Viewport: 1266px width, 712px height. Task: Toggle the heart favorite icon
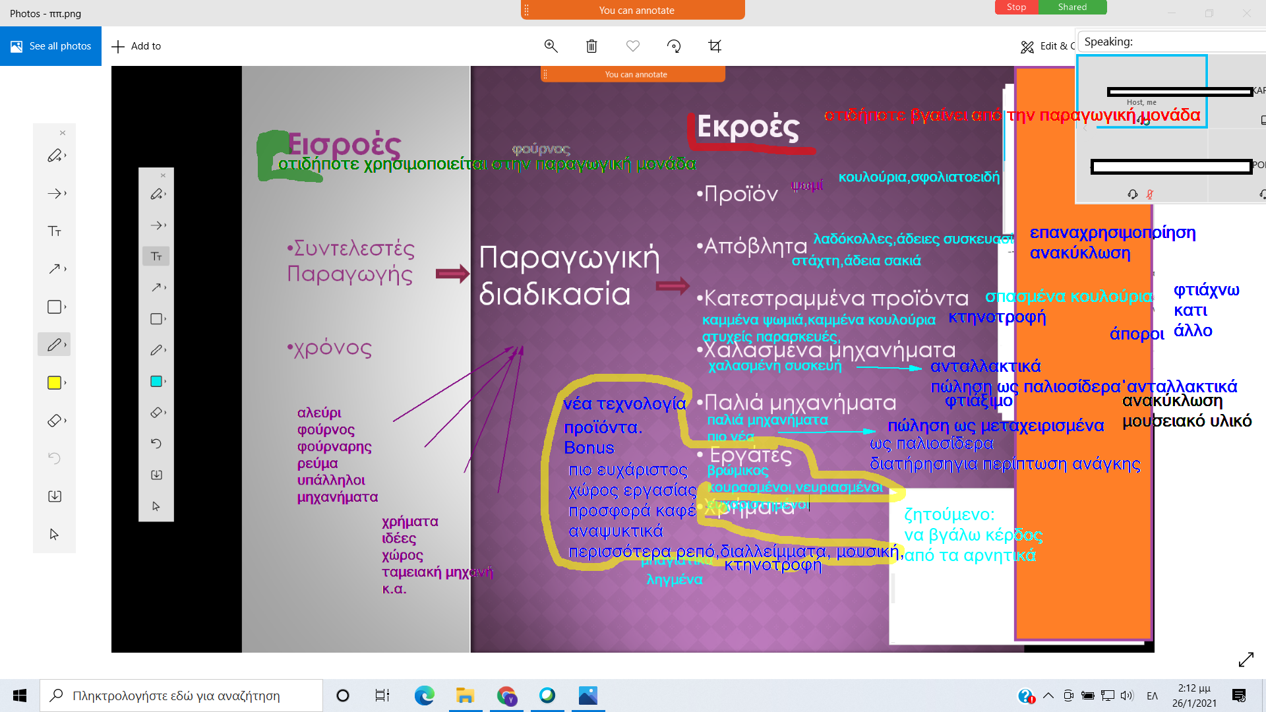[x=633, y=46]
